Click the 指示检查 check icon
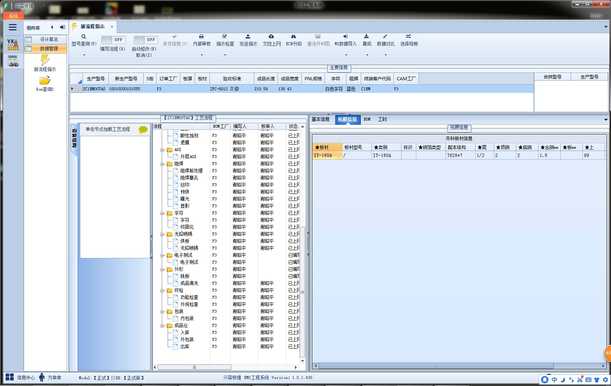Image resolution: width=611 pixels, height=386 pixels. pos(225,36)
